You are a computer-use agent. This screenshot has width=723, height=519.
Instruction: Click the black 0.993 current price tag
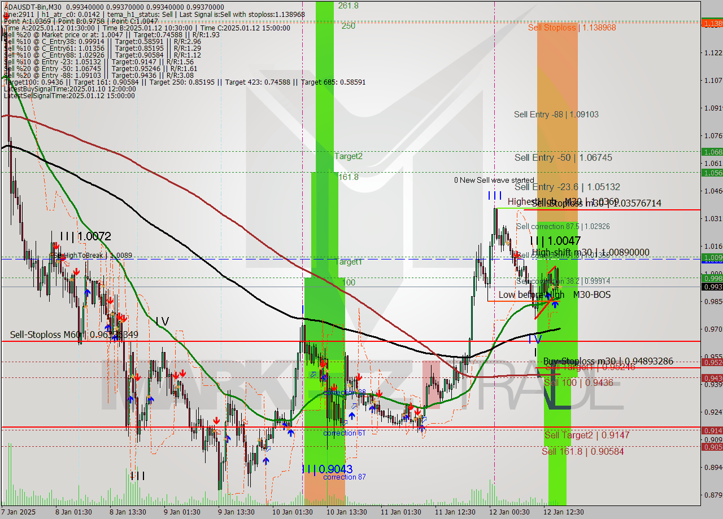[x=711, y=287]
